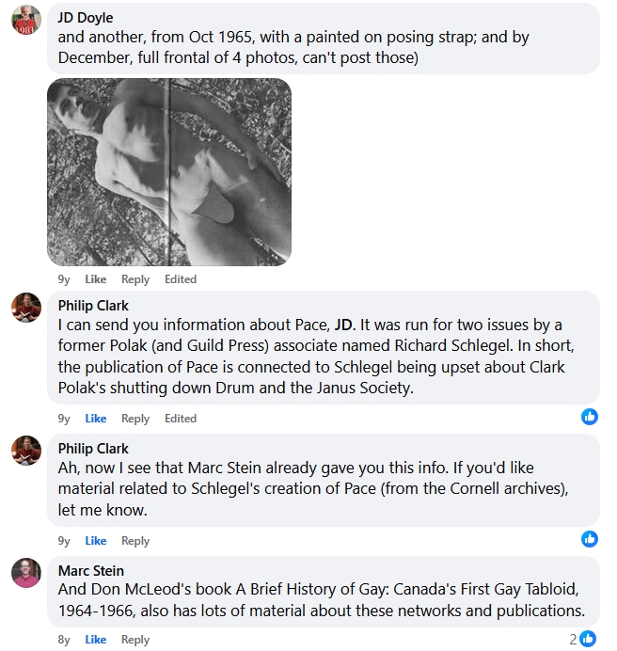617x651 pixels.
Task: Toggle Like on Marc Stein's comment
Action: click(96, 640)
